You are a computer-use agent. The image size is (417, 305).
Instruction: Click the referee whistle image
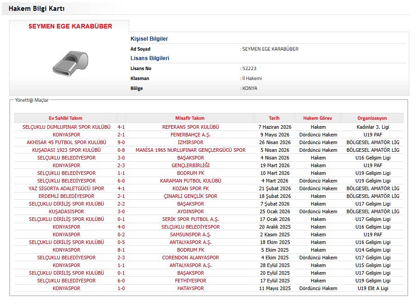pyautogui.click(x=70, y=63)
